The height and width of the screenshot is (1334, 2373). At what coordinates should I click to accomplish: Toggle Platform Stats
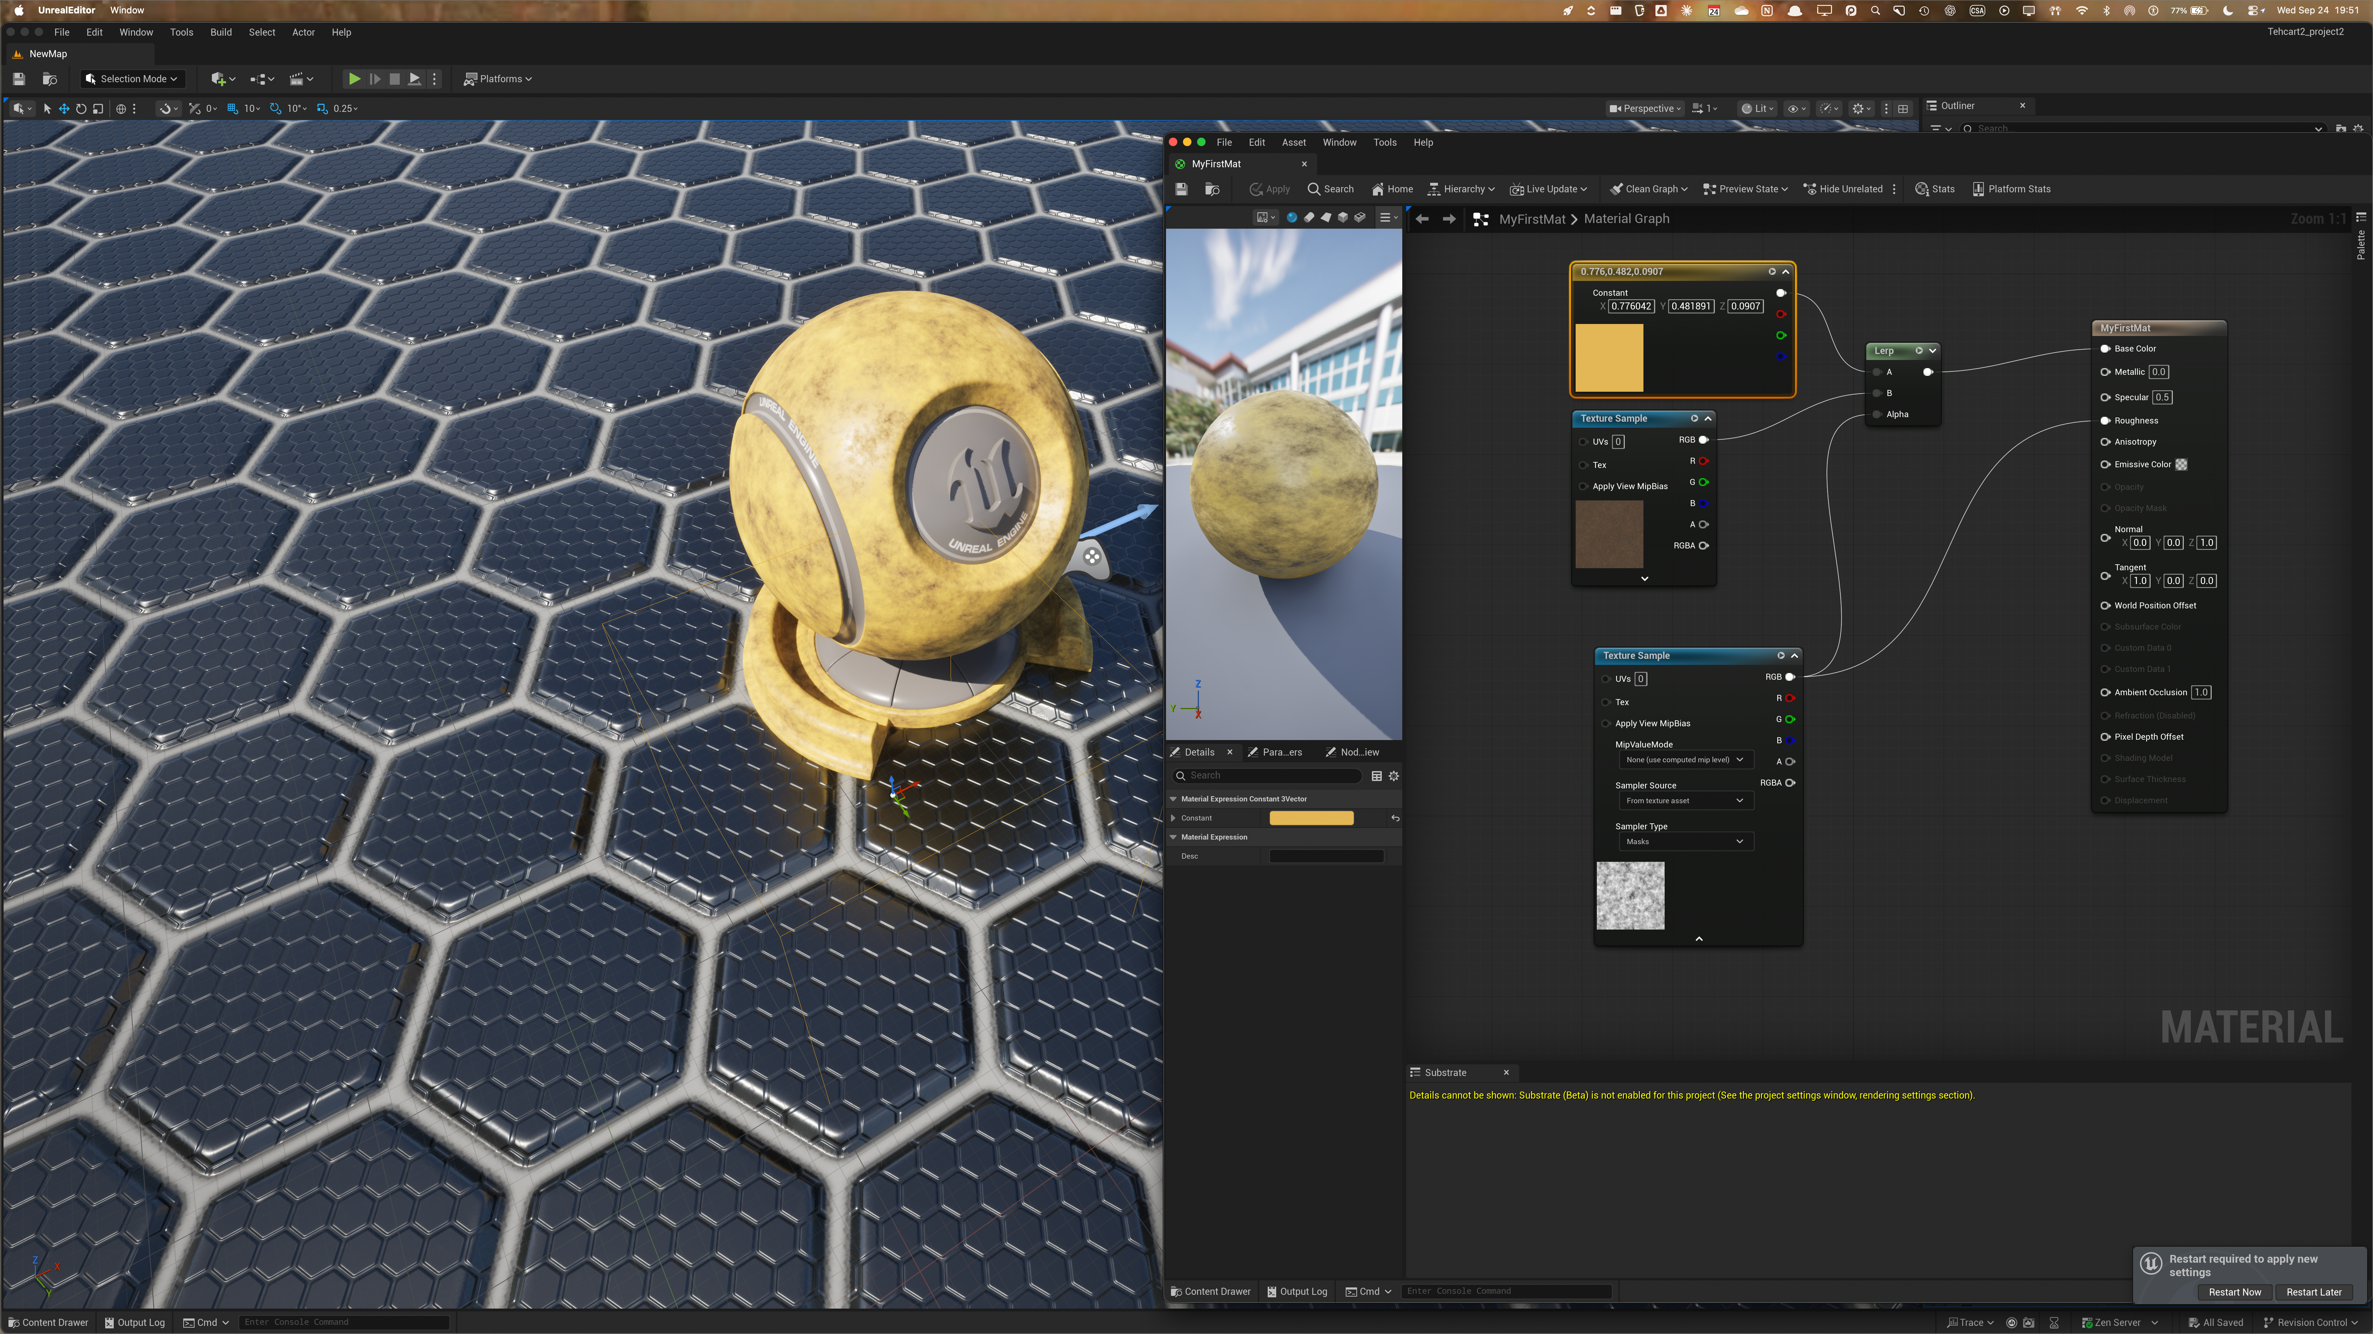2011,189
